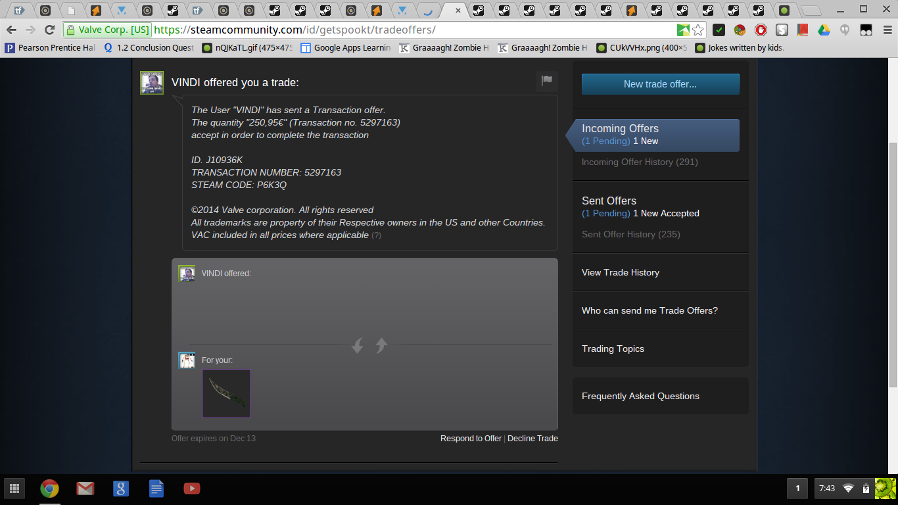Open Gmail from the shelf
The image size is (898, 505).
tap(85, 489)
